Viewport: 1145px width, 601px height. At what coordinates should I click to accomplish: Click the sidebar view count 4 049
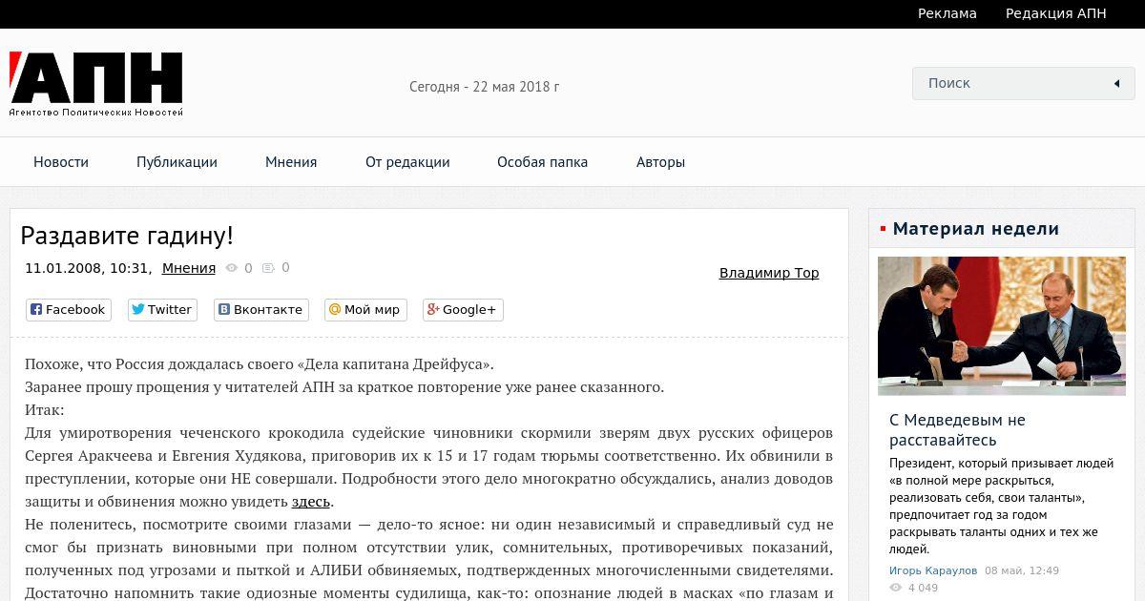[923, 589]
